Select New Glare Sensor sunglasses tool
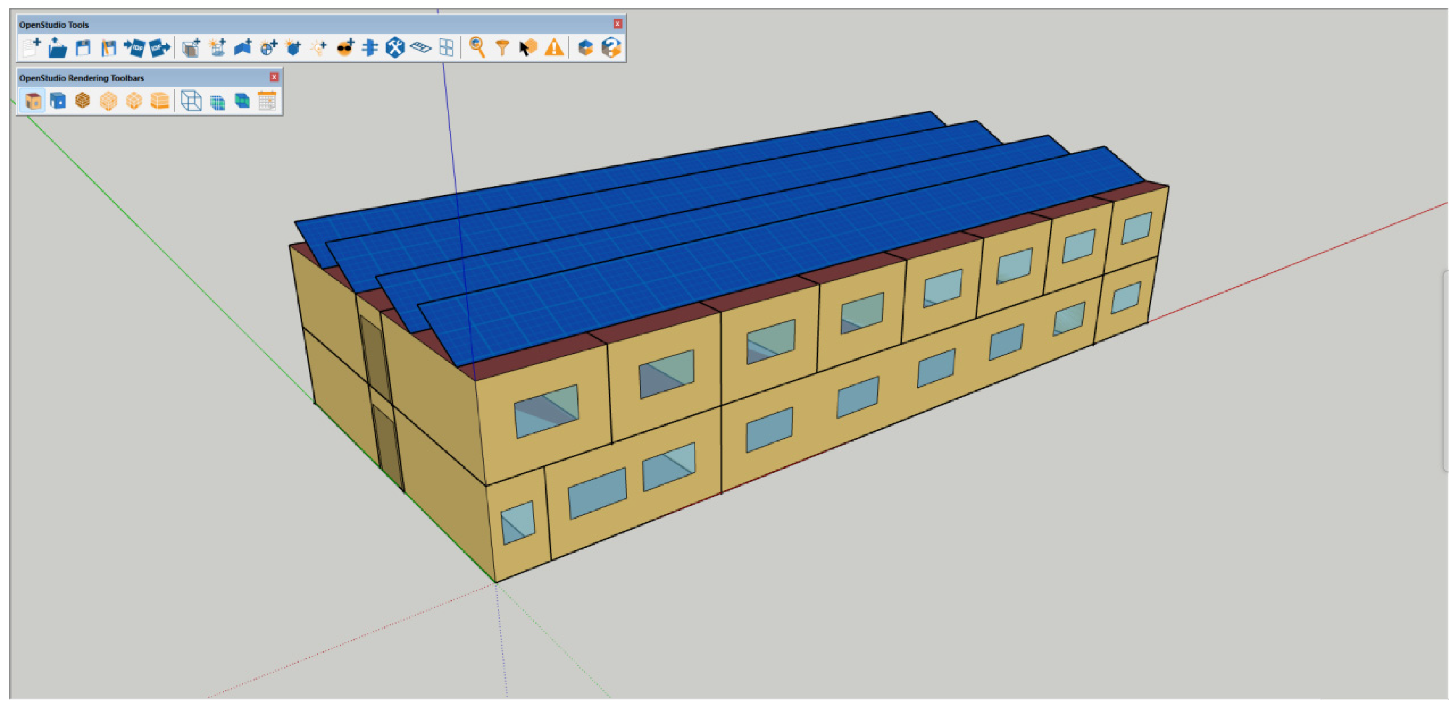This screenshot has width=1456, height=711. click(x=345, y=47)
